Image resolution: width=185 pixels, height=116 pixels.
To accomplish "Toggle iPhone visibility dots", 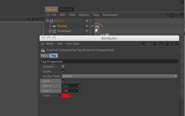I will point(90,21).
